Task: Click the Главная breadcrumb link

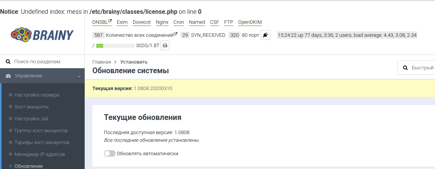Action: click(x=102, y=62)
